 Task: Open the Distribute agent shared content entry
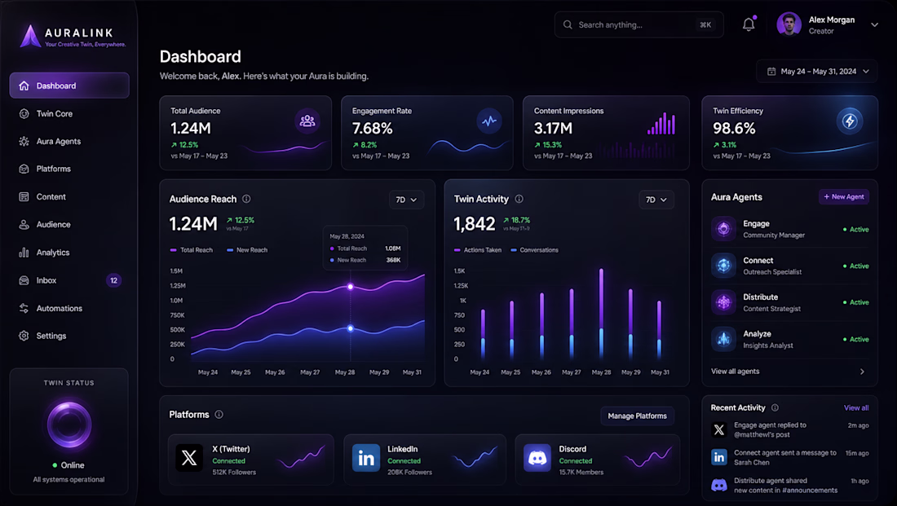pos(790,486)
